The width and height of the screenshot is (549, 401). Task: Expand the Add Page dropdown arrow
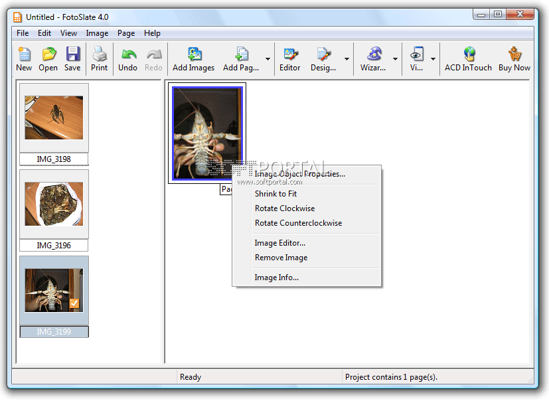point(268,59)
